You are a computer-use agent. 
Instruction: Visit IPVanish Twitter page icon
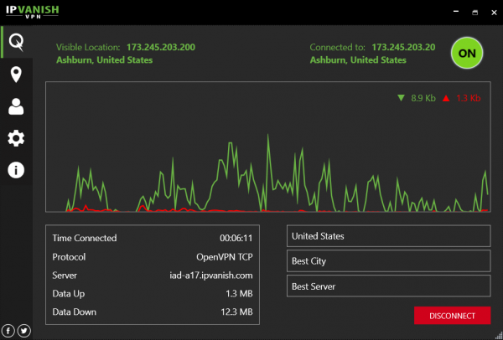click(24, 331)
